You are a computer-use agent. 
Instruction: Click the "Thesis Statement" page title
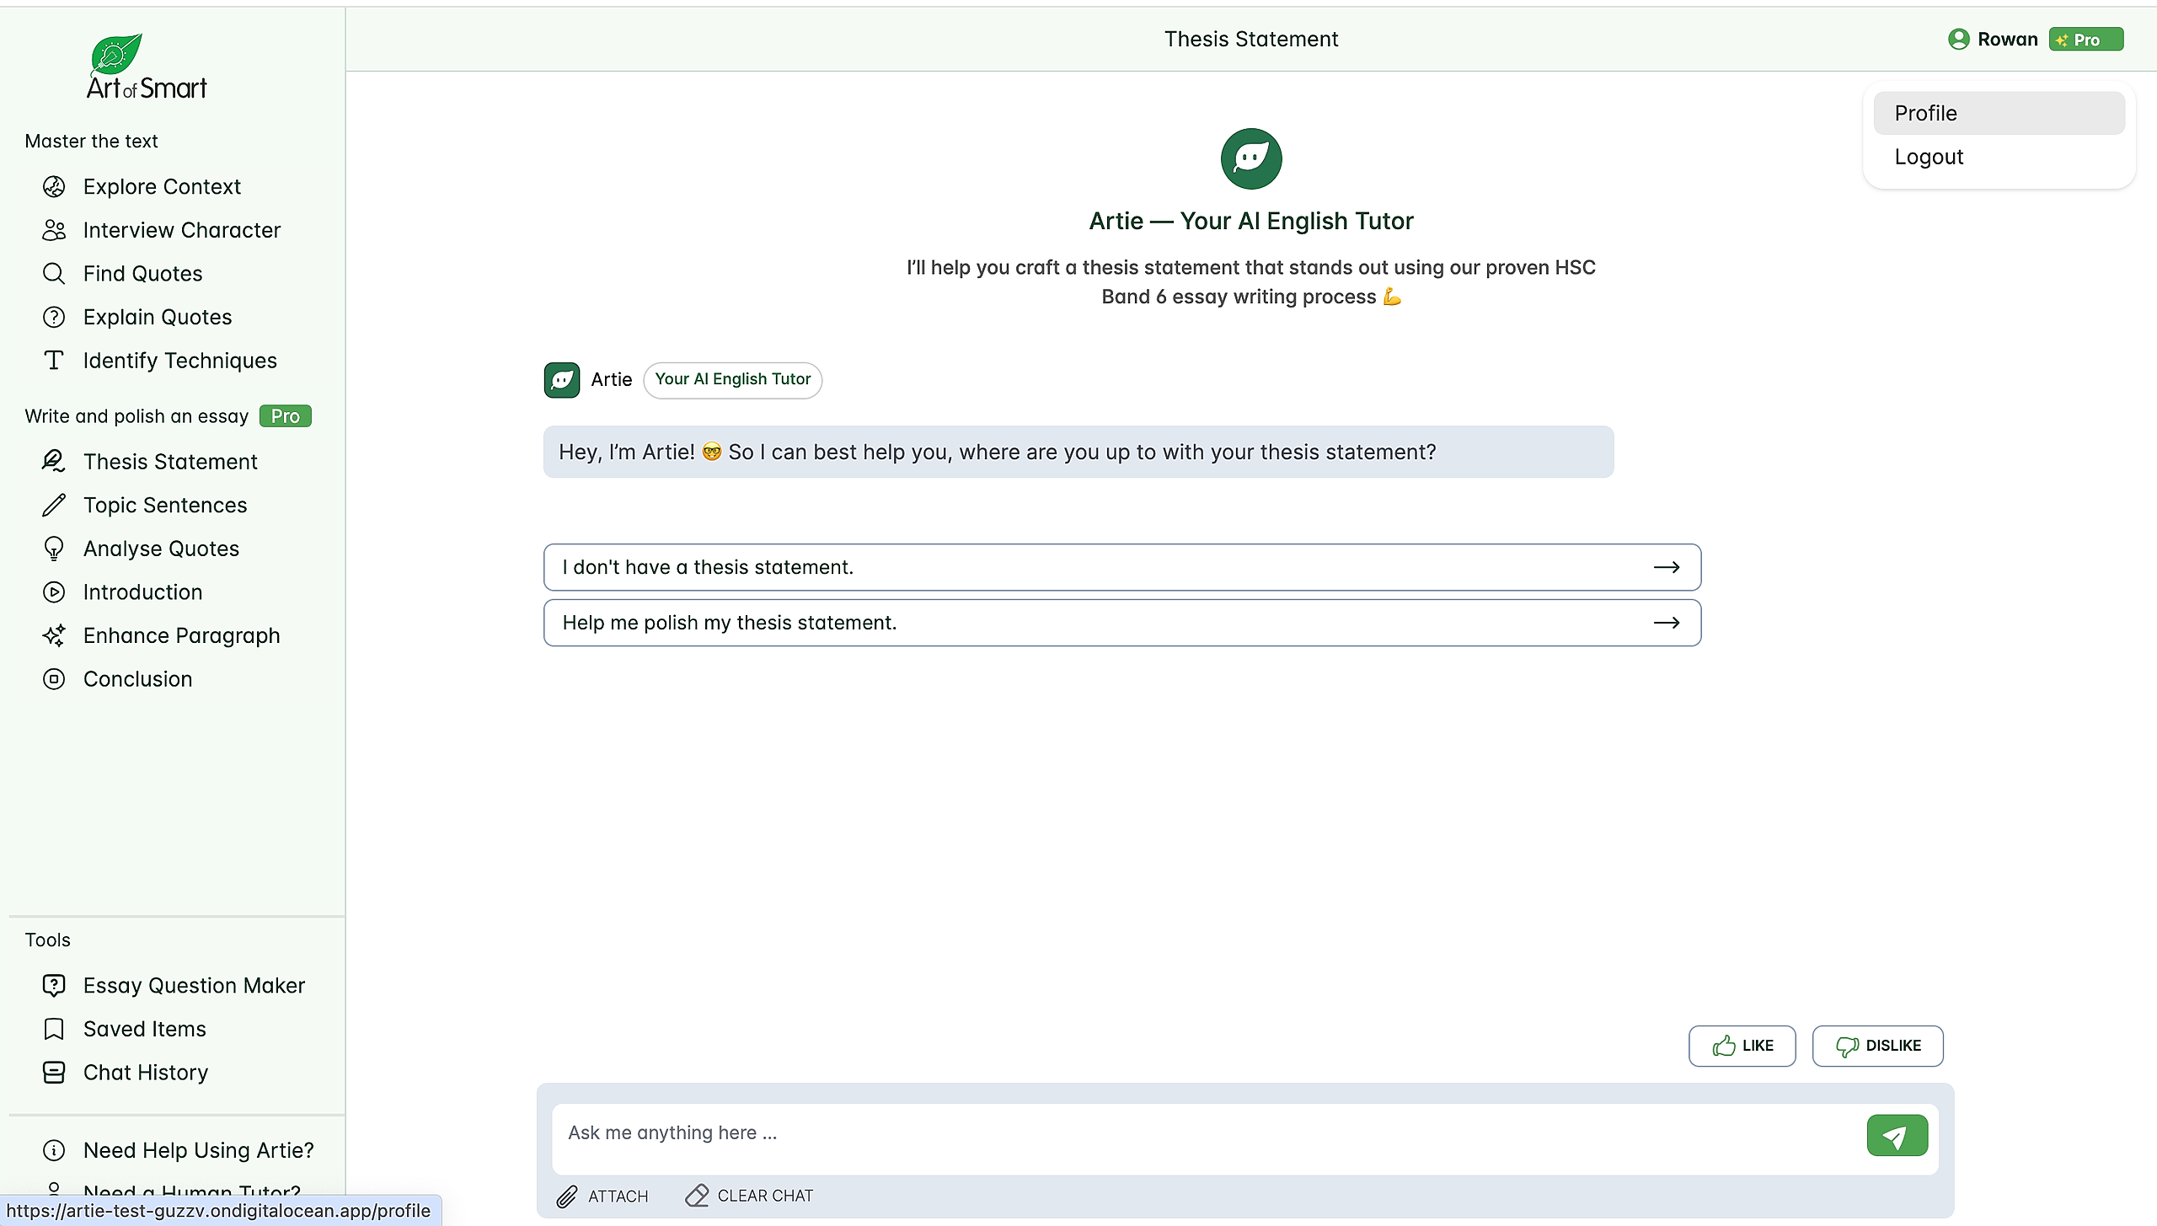click(1251, 39)
